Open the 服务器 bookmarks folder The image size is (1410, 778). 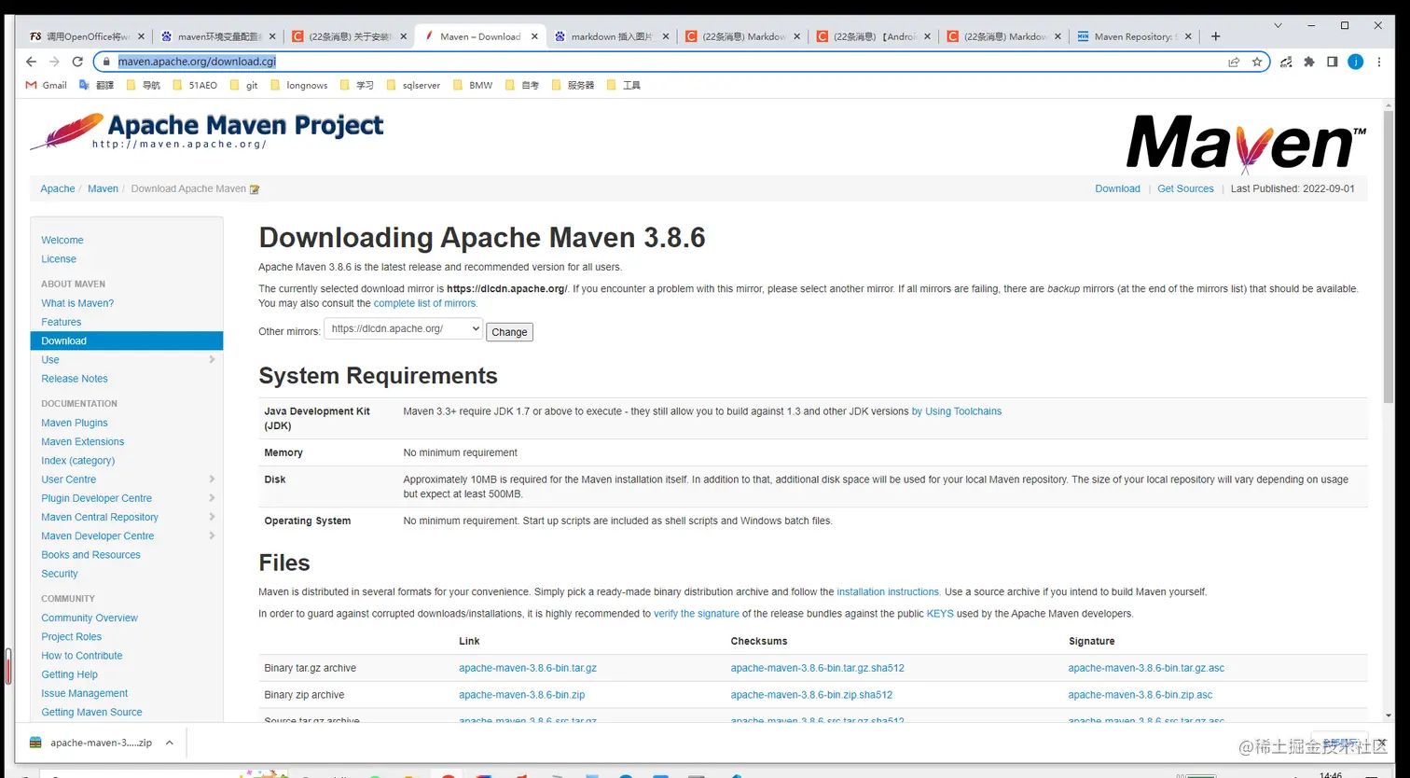pos(573,85)
